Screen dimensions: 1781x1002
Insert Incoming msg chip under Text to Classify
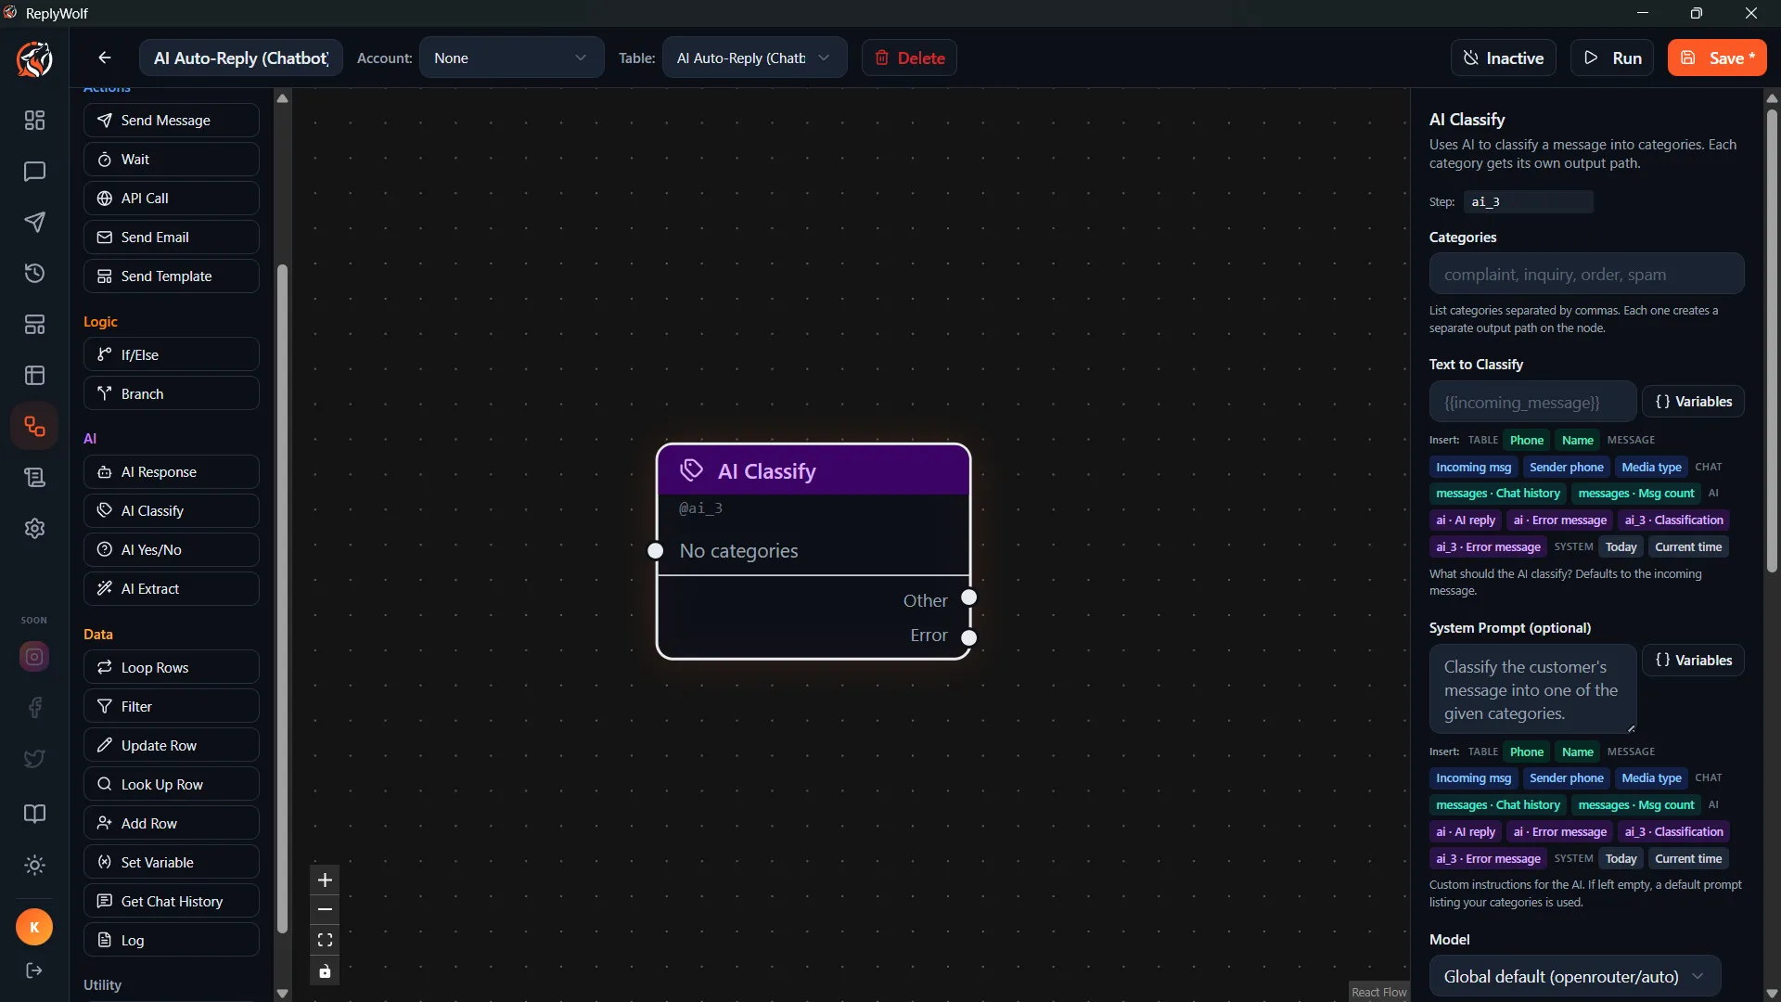(1473, 468)
